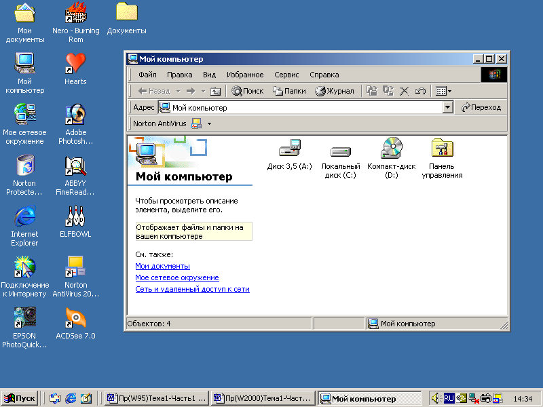The width and height of the screenshot is (543, 407).
Task: Click the Переход go button
Action: tap(481, 107)
